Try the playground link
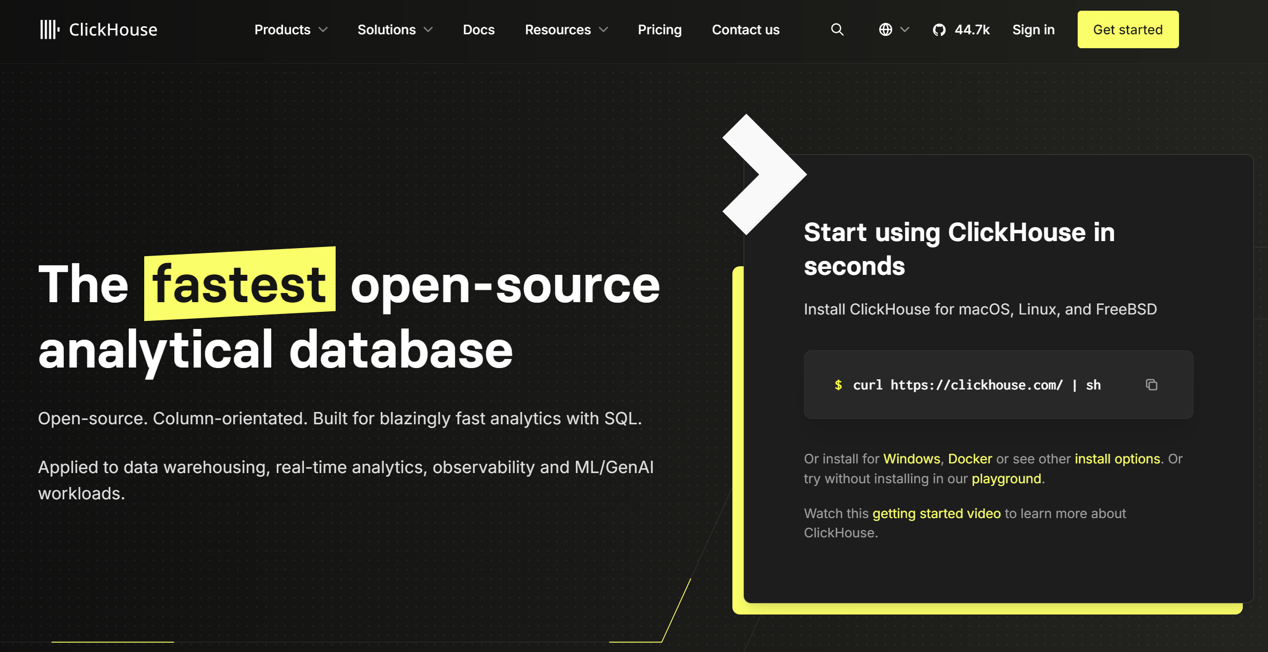Viewport: 1268px width, 652px height. point(1006,478)
